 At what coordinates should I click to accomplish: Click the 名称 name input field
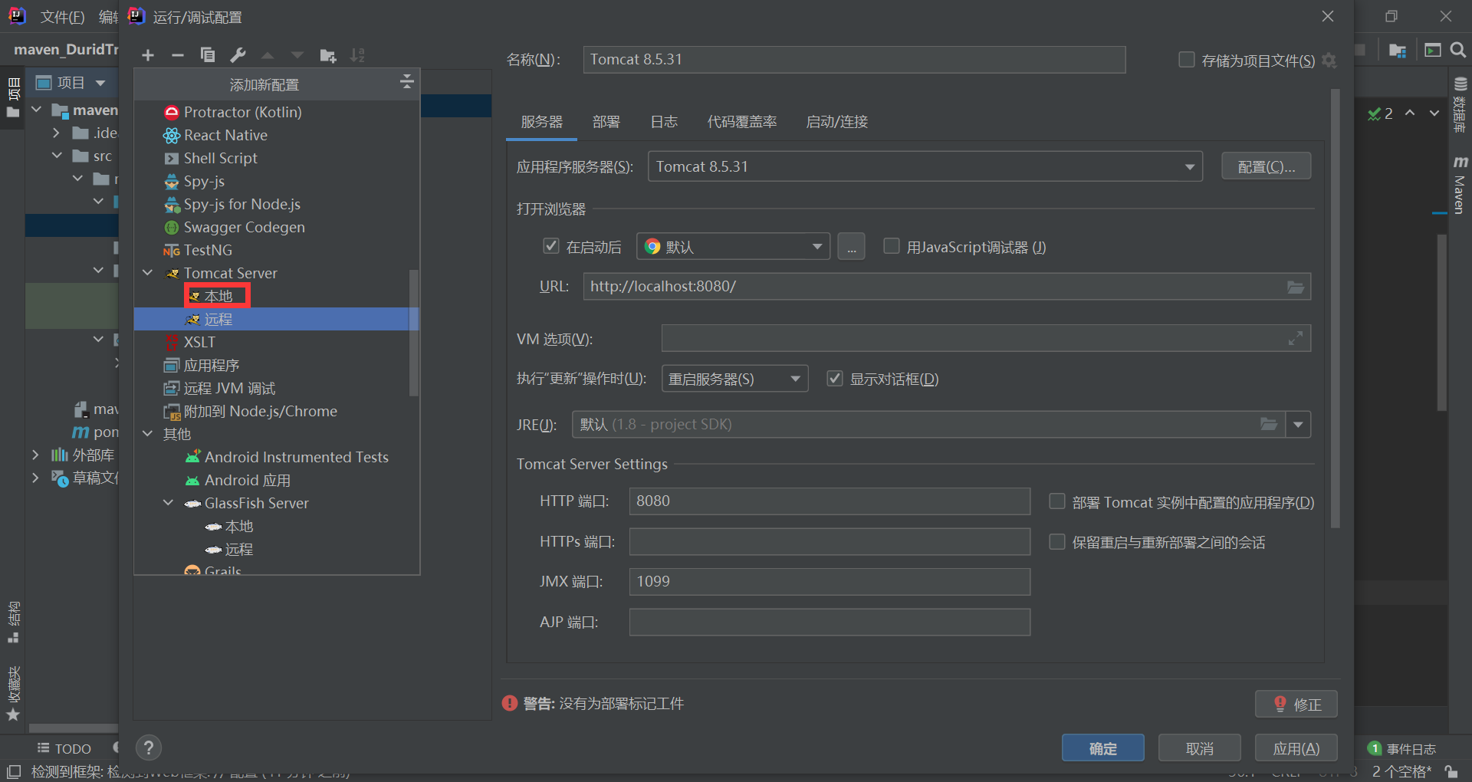tap(854, 60)
